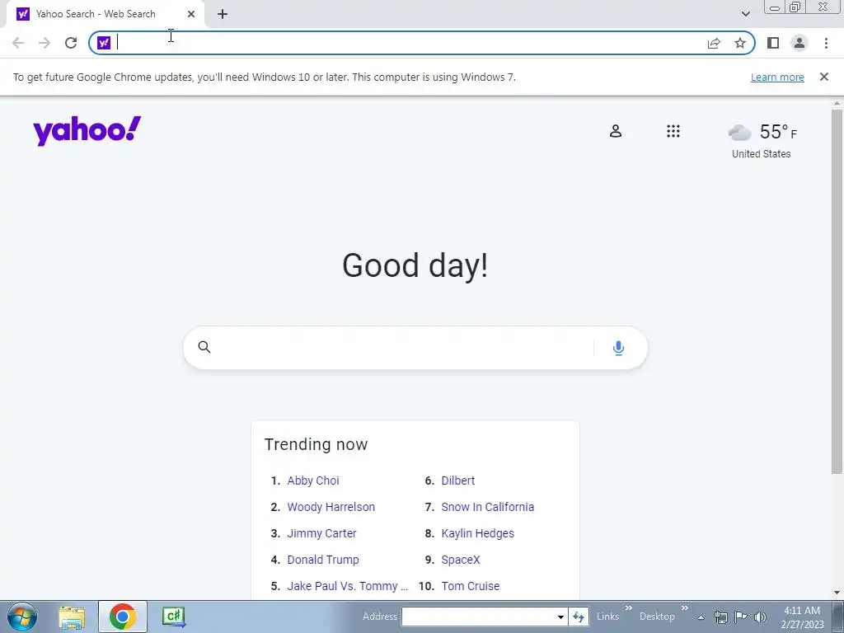Open the volume speaker icon
The height and width of the screenshot is (633, 844).
pos(760,617)
